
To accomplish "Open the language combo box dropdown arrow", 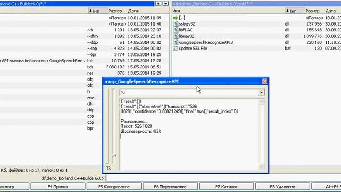I will (261, 92).
